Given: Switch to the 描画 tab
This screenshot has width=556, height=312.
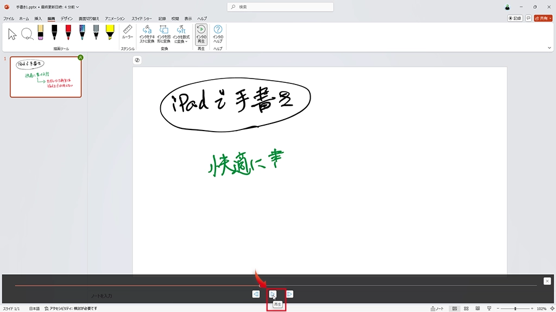Looking at the screenshot, I should pyautogui.click(x=52, y=18).
